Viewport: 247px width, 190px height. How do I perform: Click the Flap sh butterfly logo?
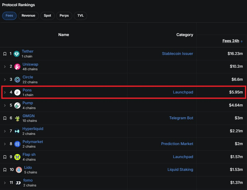pyautogui.click(x=17, y=157)
